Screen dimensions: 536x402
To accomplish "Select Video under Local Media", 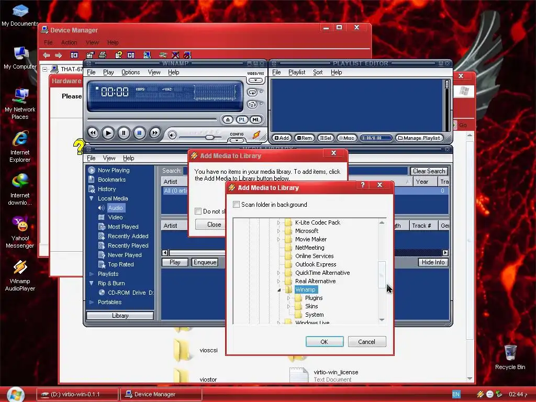I will point(115,217).
